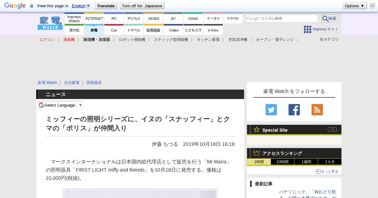
Task: Follow 家電 Watch on Twitter
Action: [x=271, y=110]
